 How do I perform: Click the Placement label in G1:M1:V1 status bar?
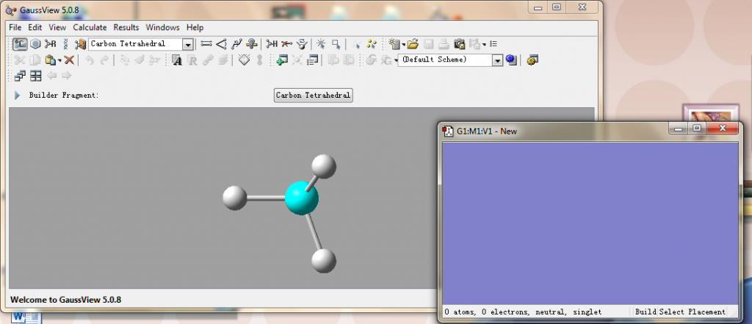pos(707,312)
